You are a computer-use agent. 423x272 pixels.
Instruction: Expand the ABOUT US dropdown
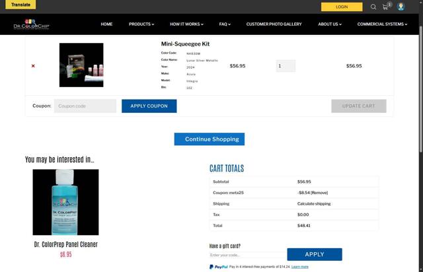pyautogui.click(x=330, y=24)
